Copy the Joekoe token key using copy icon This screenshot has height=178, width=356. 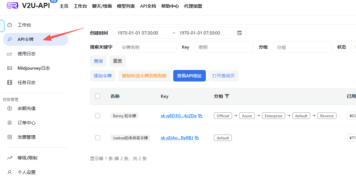(x=197, y=138)
